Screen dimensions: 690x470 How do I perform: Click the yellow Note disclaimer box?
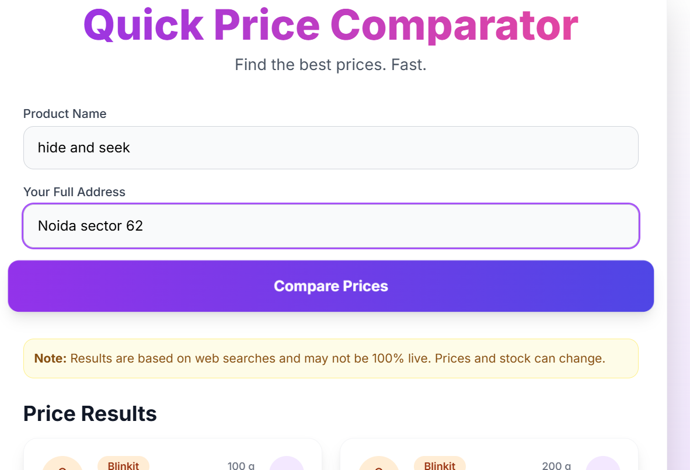click(x=330, y=358)
